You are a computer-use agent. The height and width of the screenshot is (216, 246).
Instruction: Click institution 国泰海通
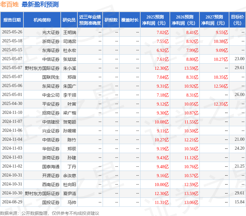tap(51, 167)
